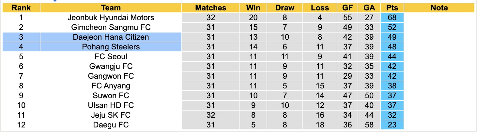Screen dimensions: 477x132
Task: Select Daegu FC's 23 points cell
Action: [392, 125]
